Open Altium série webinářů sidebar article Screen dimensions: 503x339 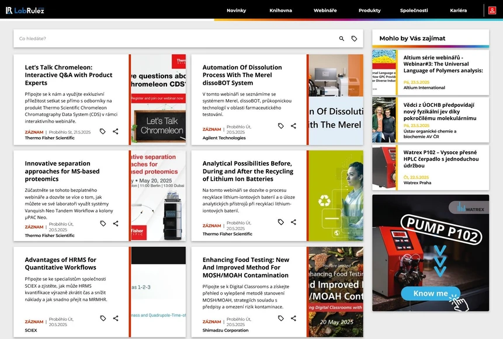[443, 64]
